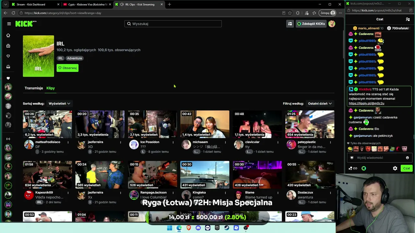Switch to the Cypis - Klubowa Vixa tab
Image resolution: width=415 pixels, height=233 pixels.
(87, 4)
